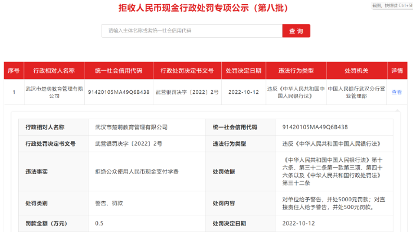Image resolution: width=413 pixels, height=232 pixels.
Task: Click the screenshot shortcut tooltip at top right
Action: pos(392,5)
